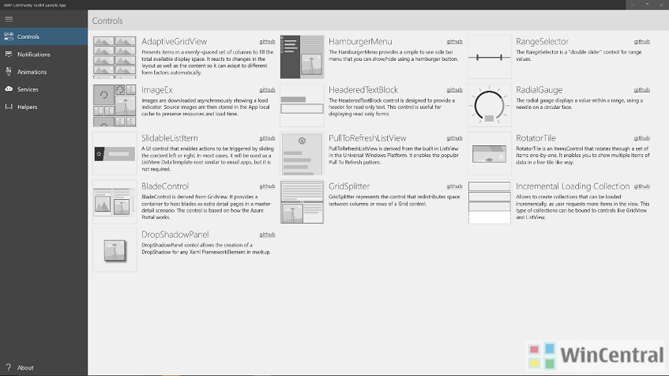
Task: Click the AdaptiveGridView title
Action: pos(174,41)
